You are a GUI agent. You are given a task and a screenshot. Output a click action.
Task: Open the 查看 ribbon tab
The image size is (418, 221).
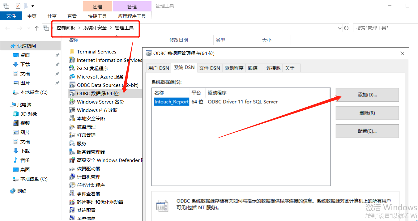[72, 16]
